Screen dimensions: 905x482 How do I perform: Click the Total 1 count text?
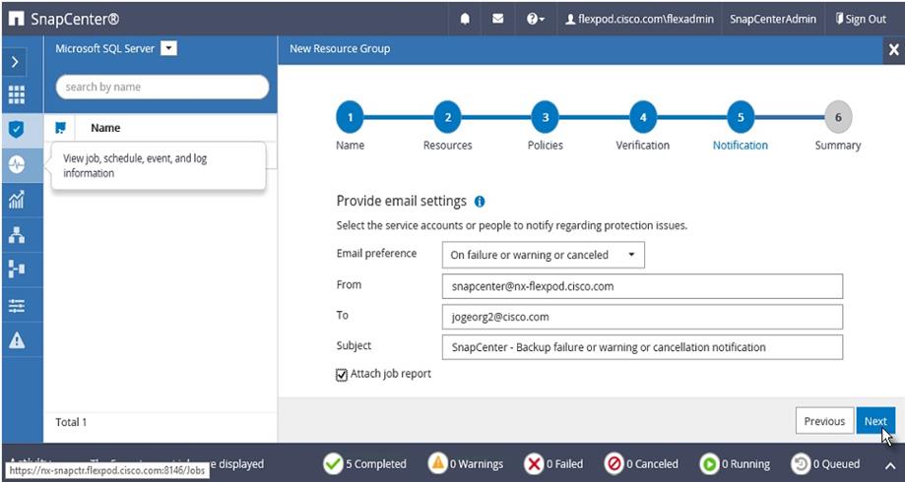click(71, 422)
